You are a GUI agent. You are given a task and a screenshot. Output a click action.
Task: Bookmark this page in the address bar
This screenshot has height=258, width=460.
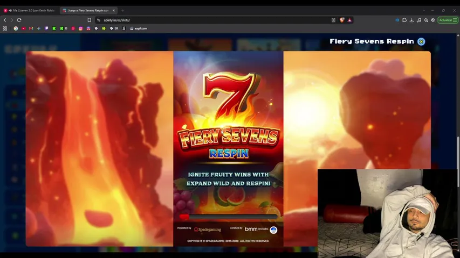pyautogui.click(x=89, y=20)
